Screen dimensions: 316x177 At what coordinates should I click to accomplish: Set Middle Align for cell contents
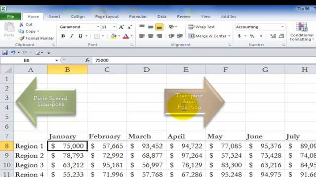click(151, 27)
